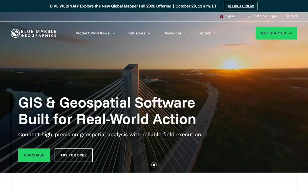Expand the About menu
This screenshot has width=308, height=193.
(208, 33)
